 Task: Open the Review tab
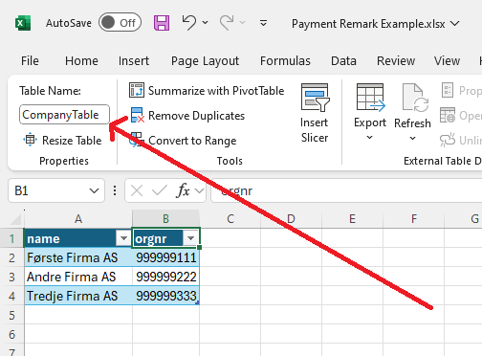[x=396, y=60]
